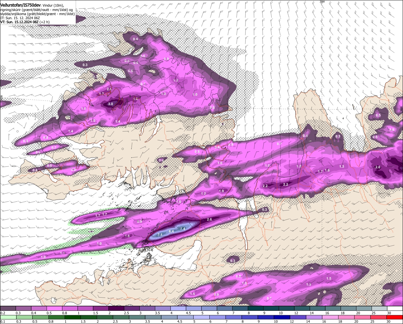Click the 0.1 label in the lower legend
The image size is (403, 324).
click(x=3, y=322)
